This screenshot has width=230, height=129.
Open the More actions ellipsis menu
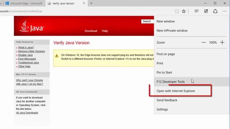pyautogui.click(x=224, y=11)
